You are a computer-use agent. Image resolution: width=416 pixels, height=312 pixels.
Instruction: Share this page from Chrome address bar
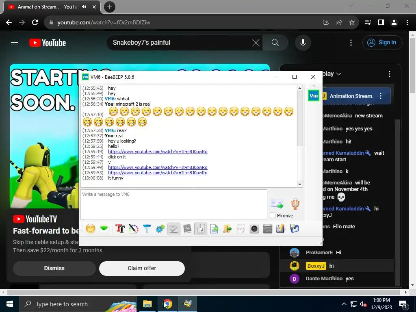[338, 22]
